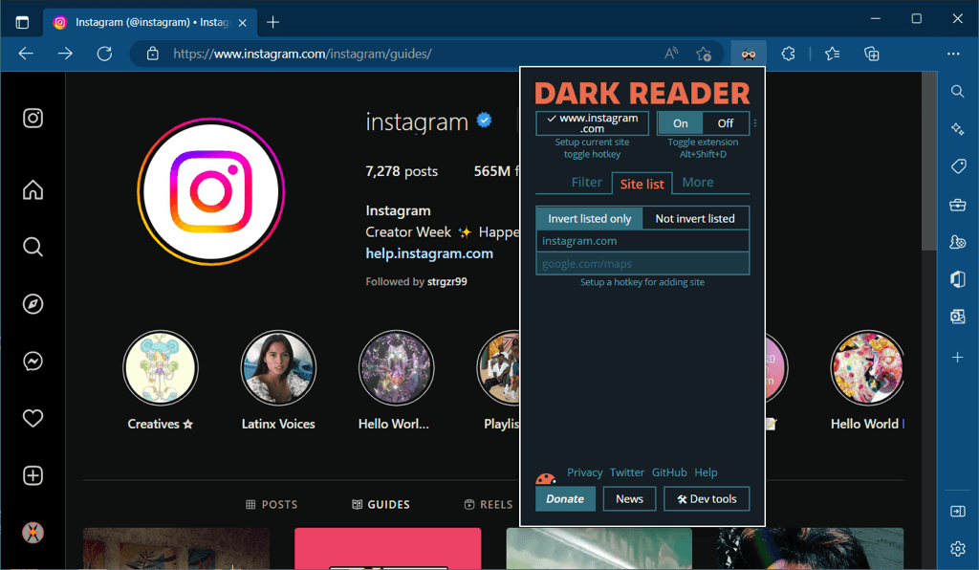
Task: Click the hide sidebar panel icon
Action: 958,512
